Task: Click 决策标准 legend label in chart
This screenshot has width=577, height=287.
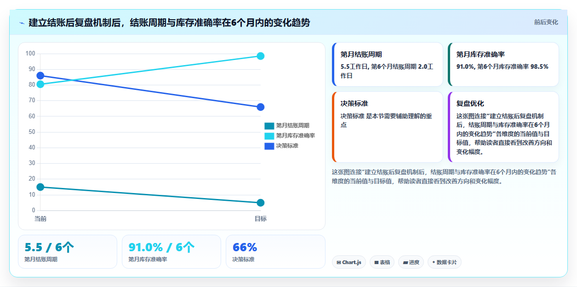Action: click(287, 146)
